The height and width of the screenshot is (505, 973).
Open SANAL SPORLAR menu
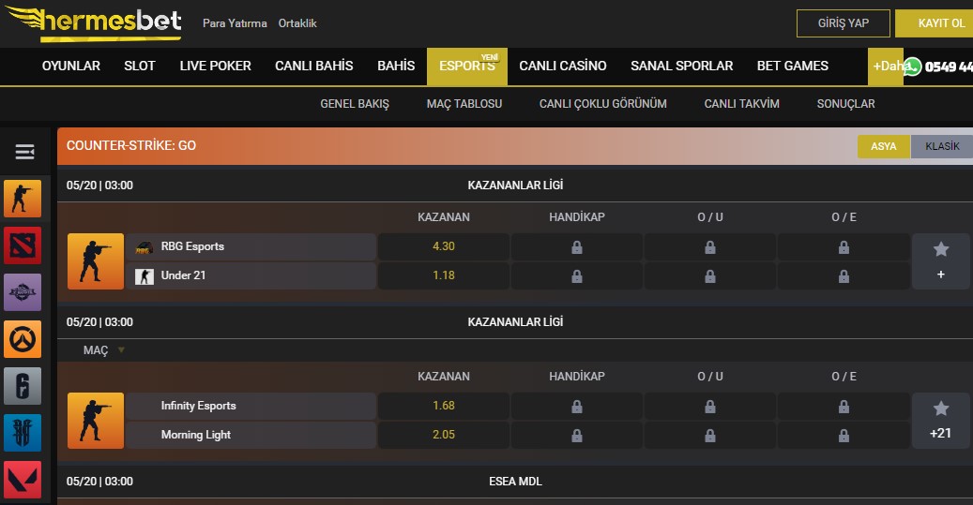point(682,66)
